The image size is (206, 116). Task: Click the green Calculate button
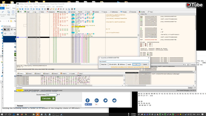[48, 99]
